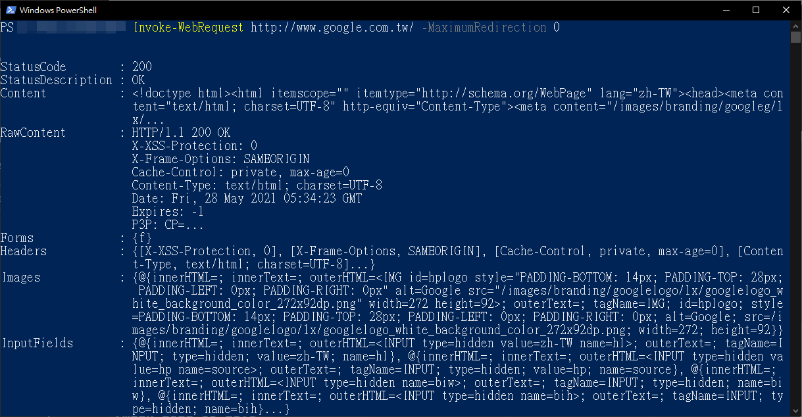Viewport: 802px width, 417px height.
Task: Minimize the PowerShell window
Action: [727, 10]
